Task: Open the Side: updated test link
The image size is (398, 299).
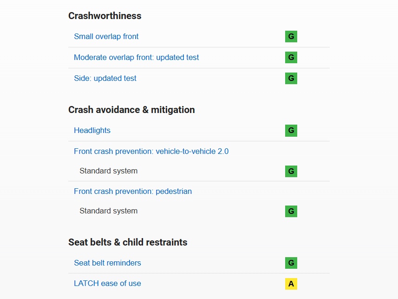Action: click(105, 78)
